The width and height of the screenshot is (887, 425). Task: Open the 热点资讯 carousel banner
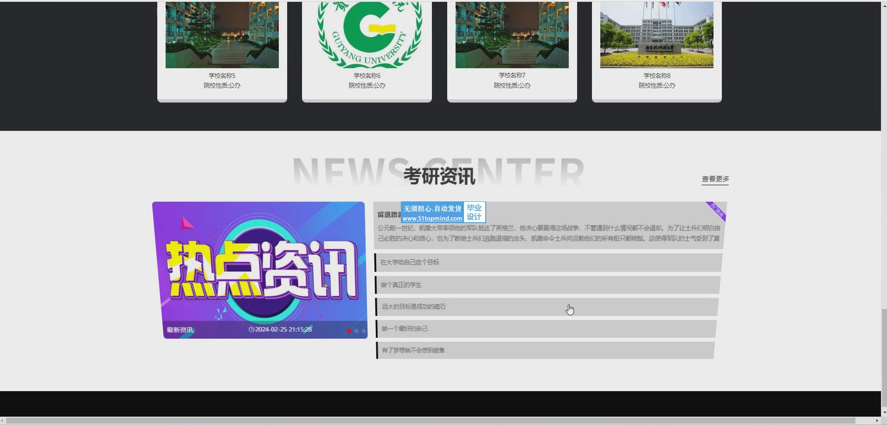[x=260, y=270]
